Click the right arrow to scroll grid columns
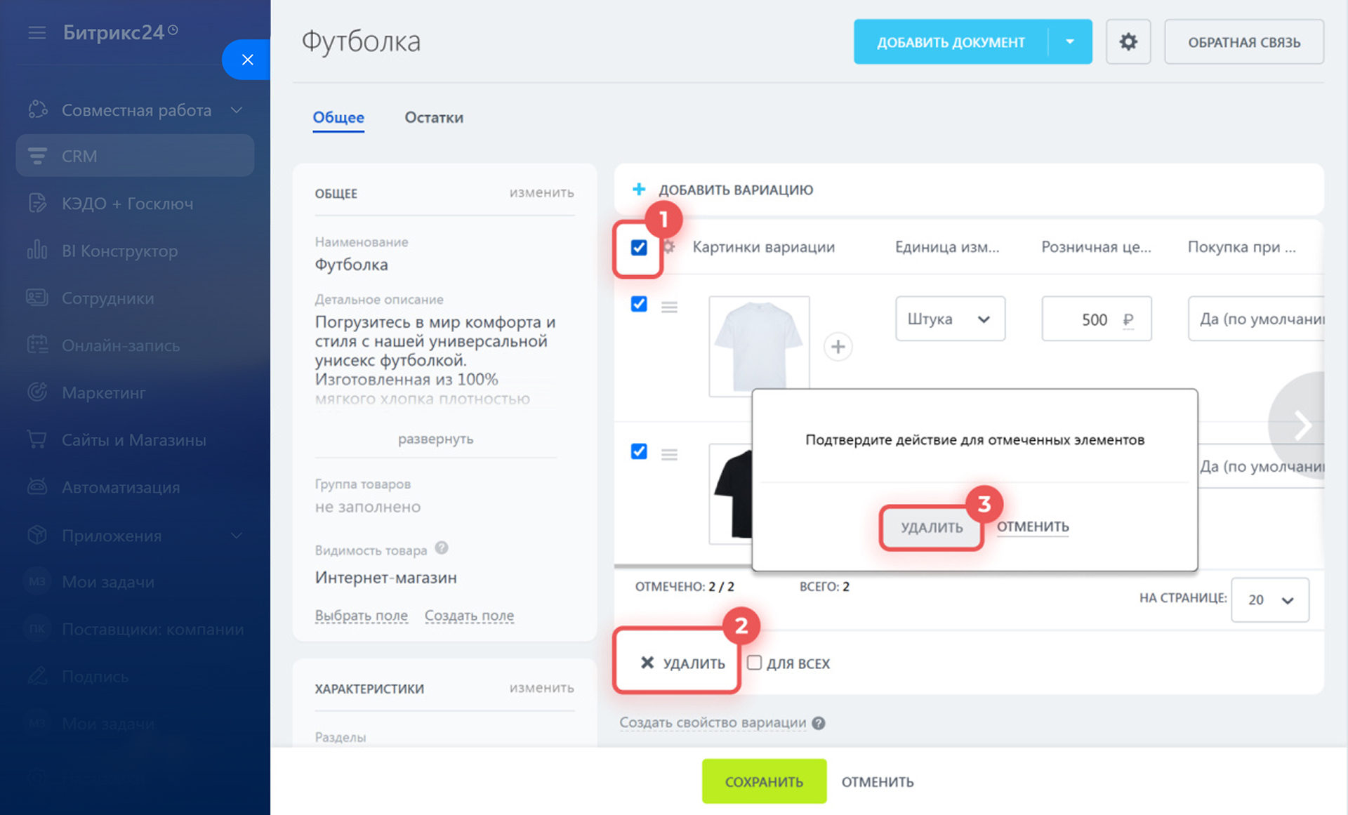The width and height of the screenshot is (1348, 815). pos(1302,425)
